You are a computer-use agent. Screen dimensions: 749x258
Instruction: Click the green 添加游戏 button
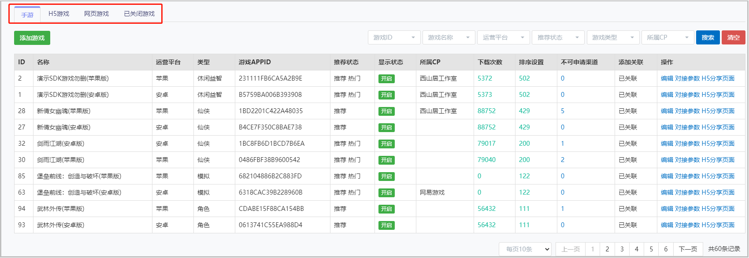[x=32, y=38]
